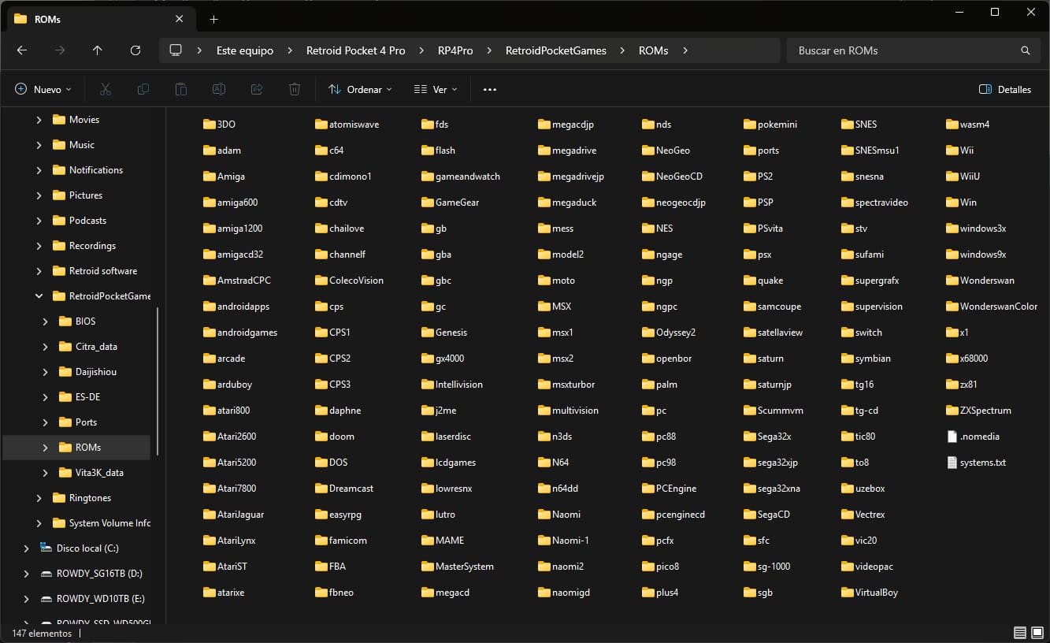Expand the ROWDY_SG16TB (D:) drive

click(x=26, y=574)
